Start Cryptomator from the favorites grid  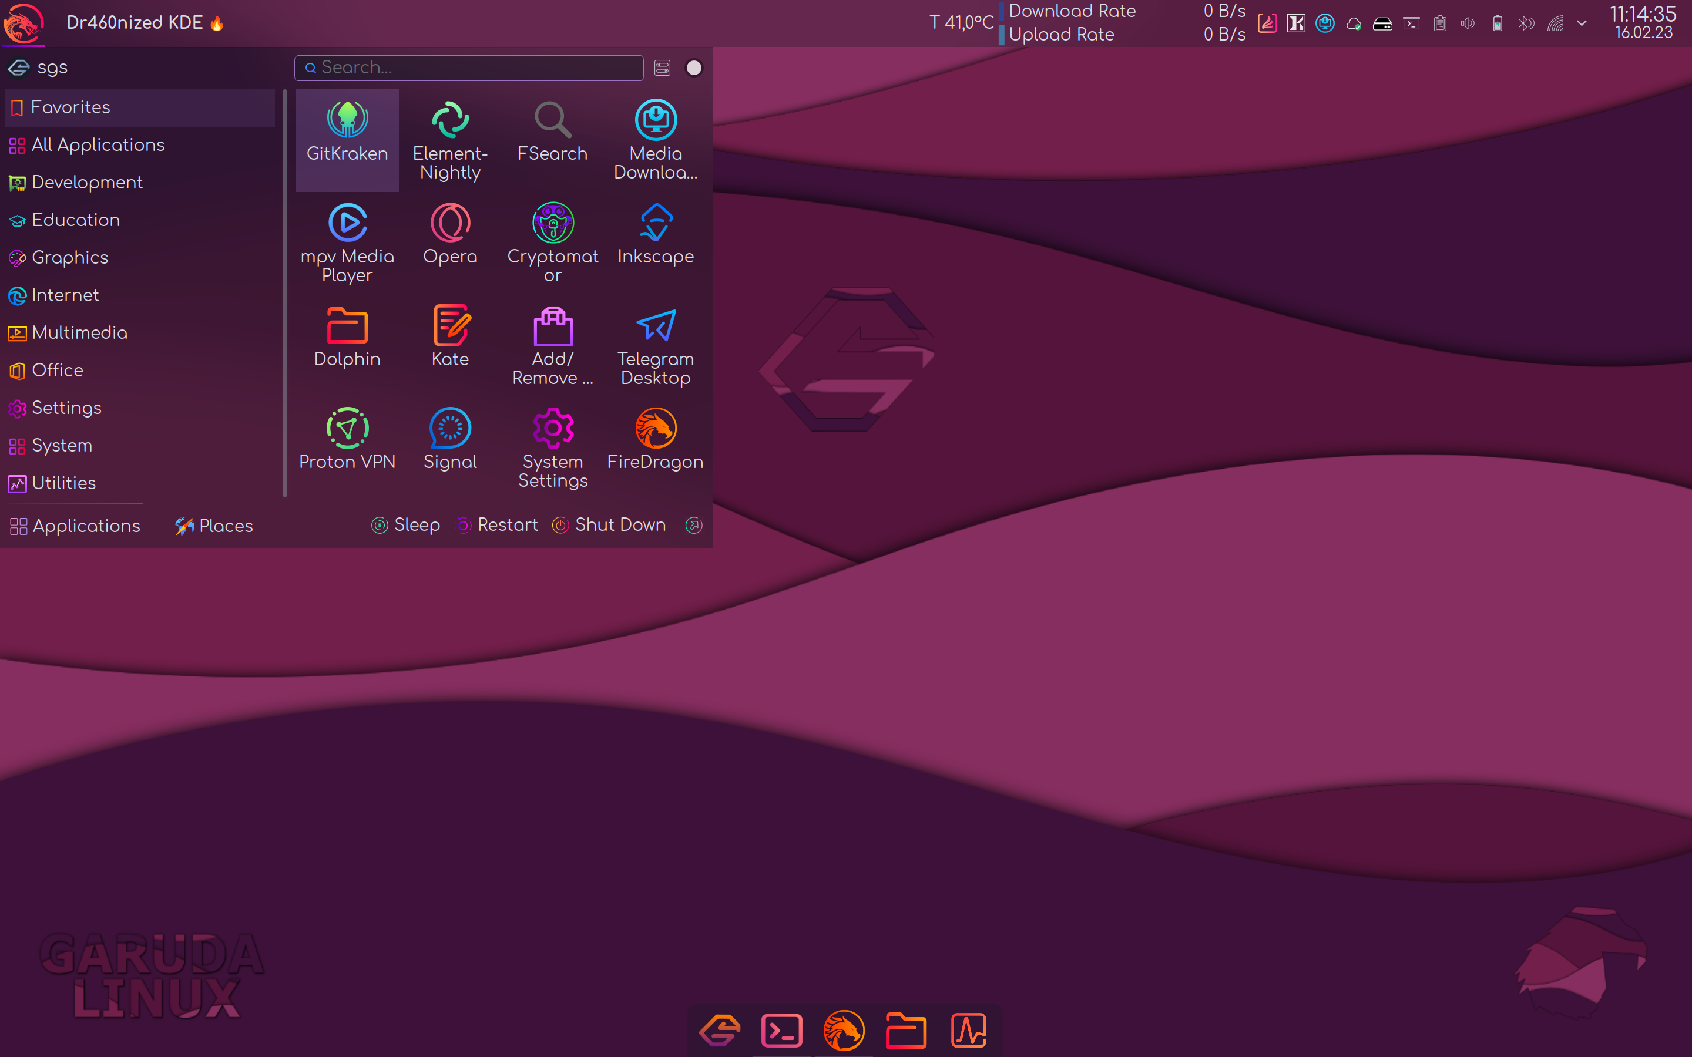coord(552,242)
